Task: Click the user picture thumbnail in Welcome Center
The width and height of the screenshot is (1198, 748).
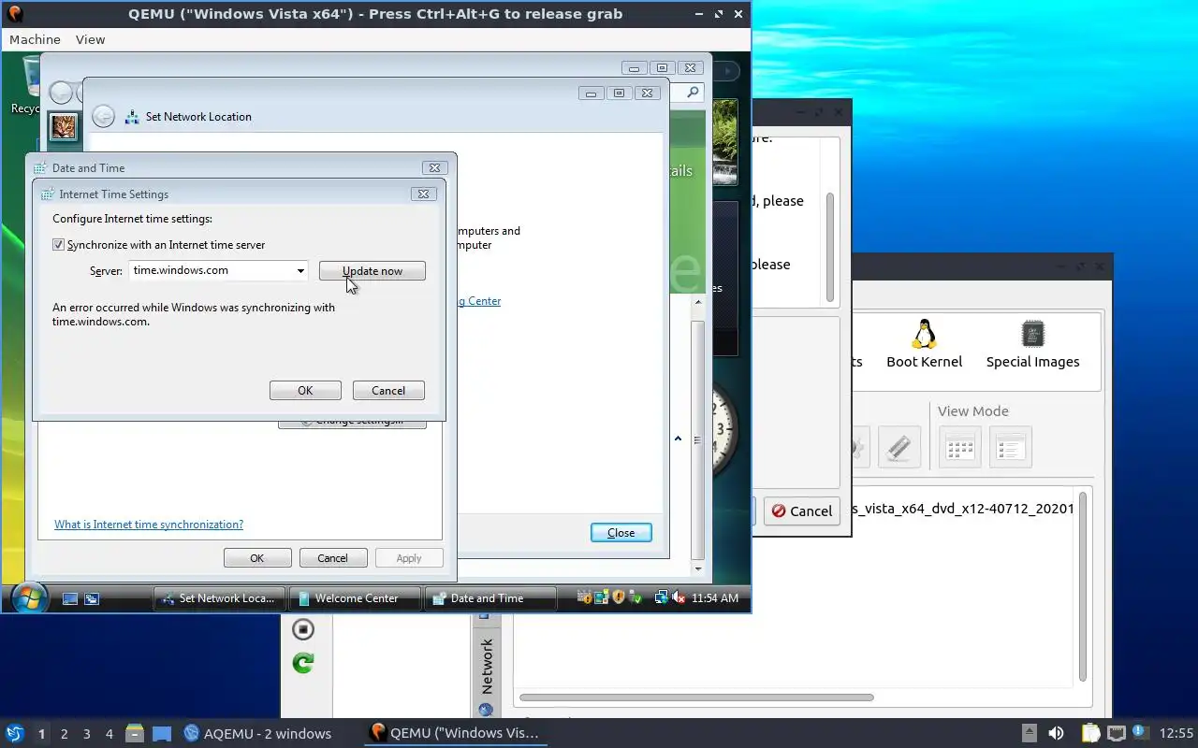Action: click(63, 125)
